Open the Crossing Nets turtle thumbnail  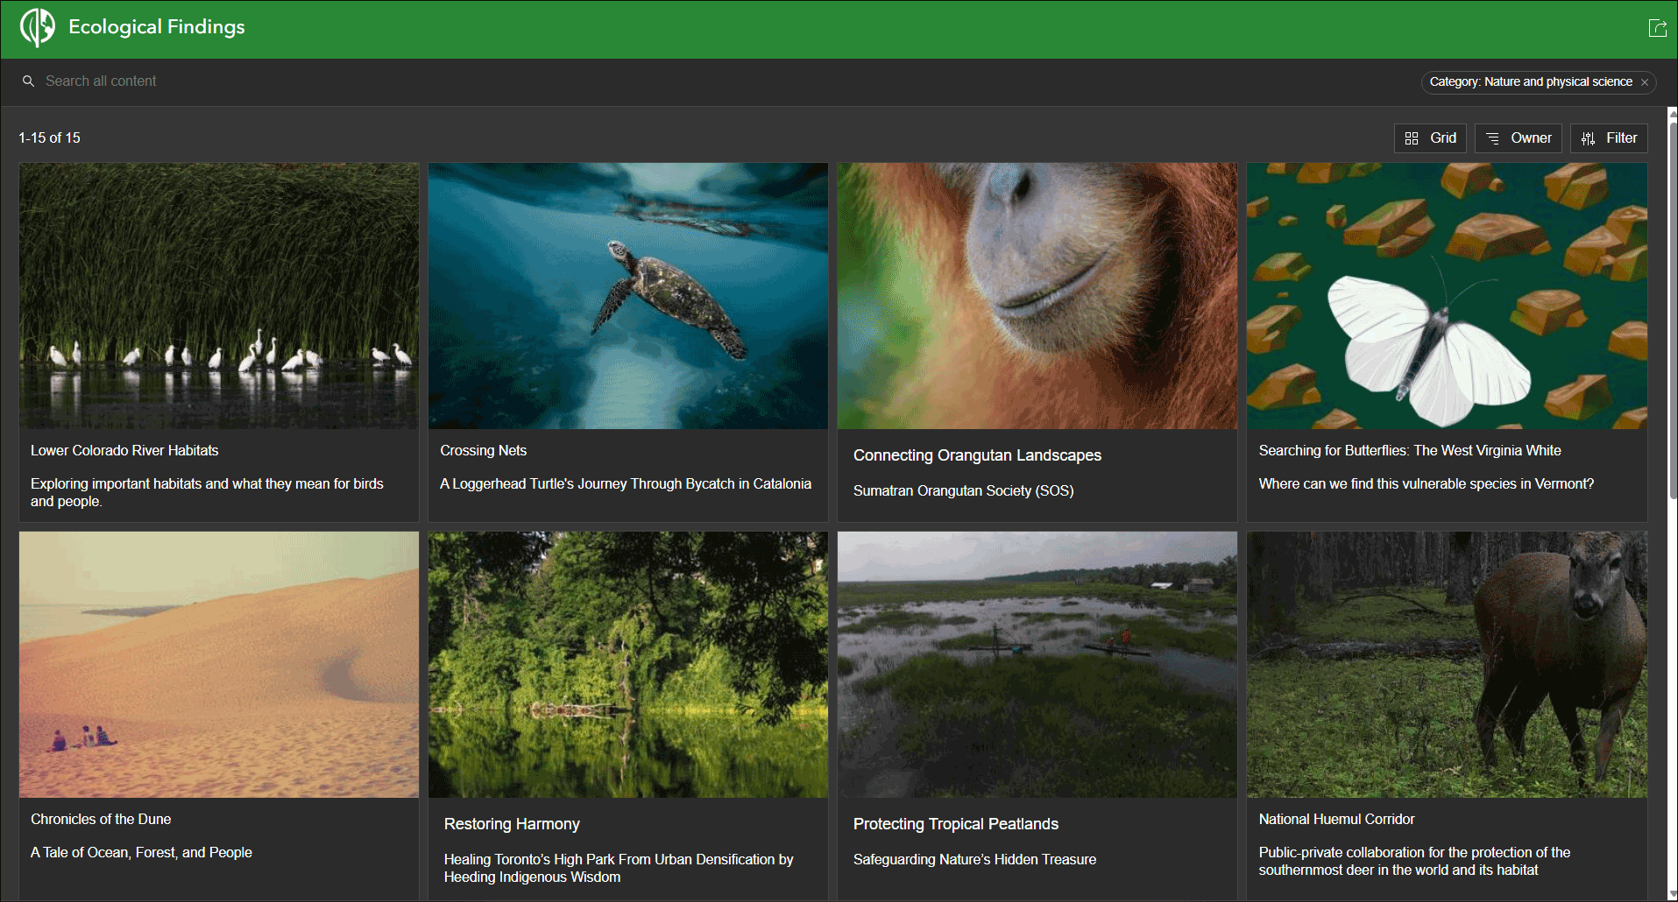pos(628,296)
